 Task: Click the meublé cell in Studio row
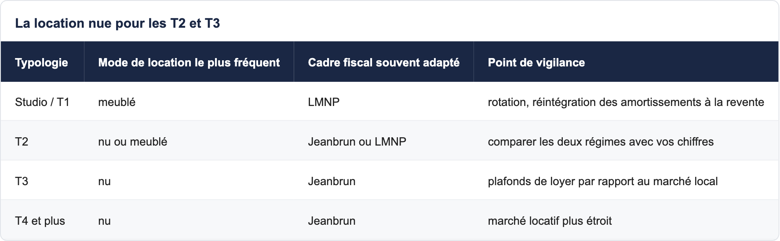point(117,102)
